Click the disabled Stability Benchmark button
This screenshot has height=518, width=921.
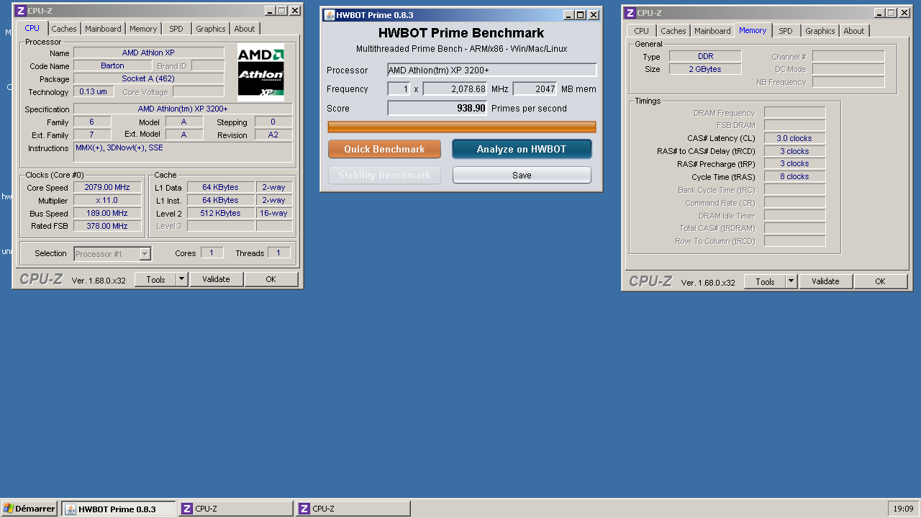pos(384,175)
